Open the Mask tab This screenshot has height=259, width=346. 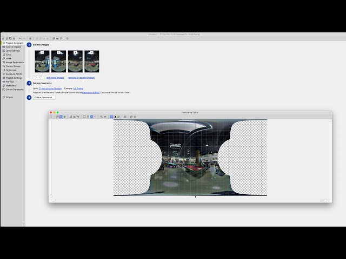point(13,58)
